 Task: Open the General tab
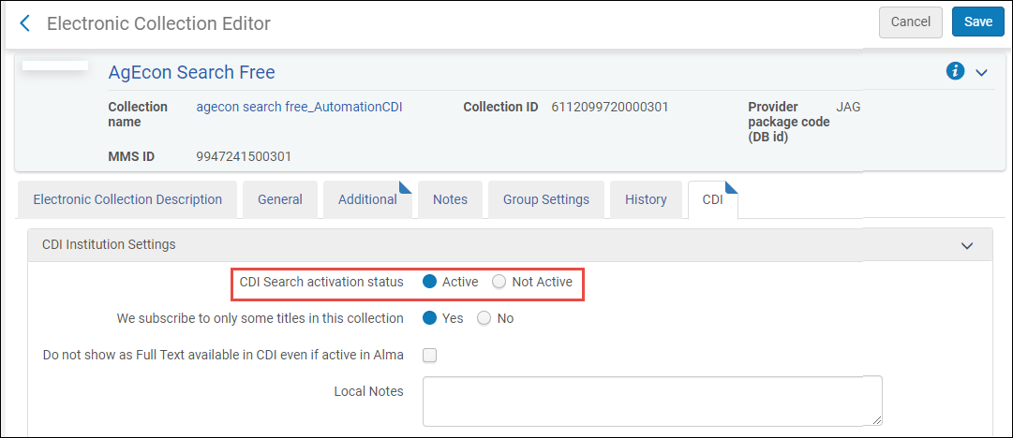pos(280,199)
